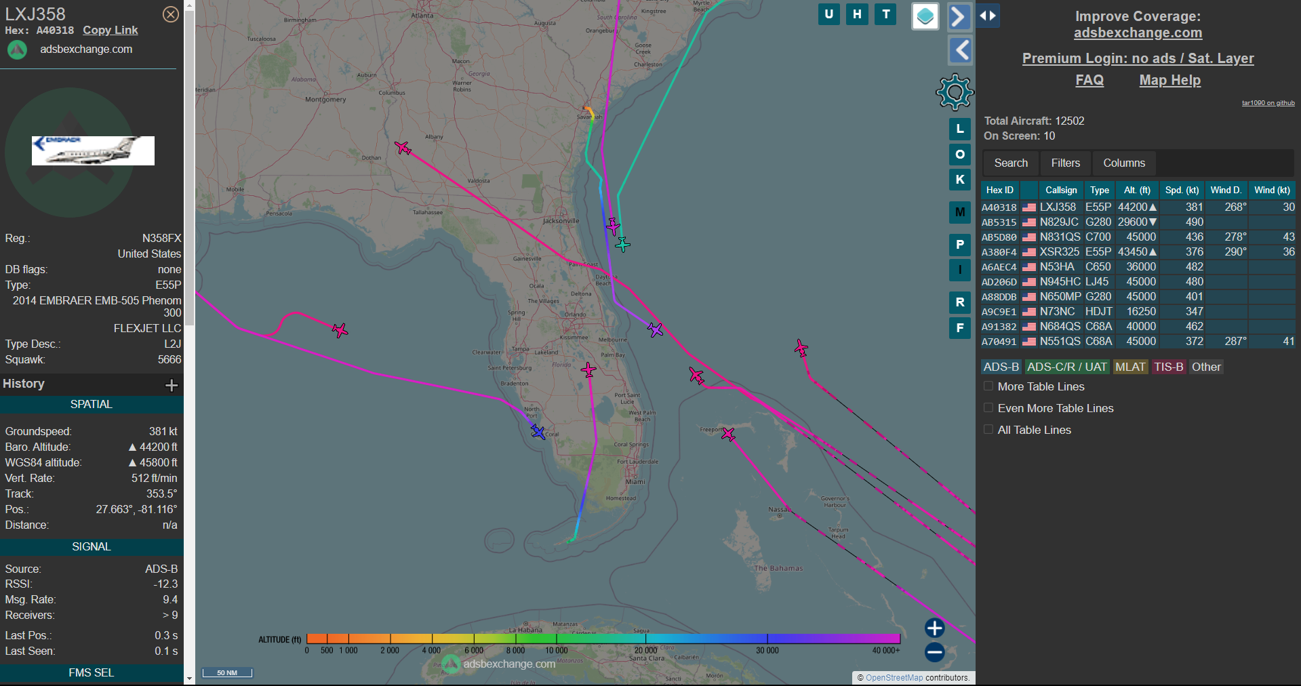Select table row N73NC

[x=1138, y=311]
